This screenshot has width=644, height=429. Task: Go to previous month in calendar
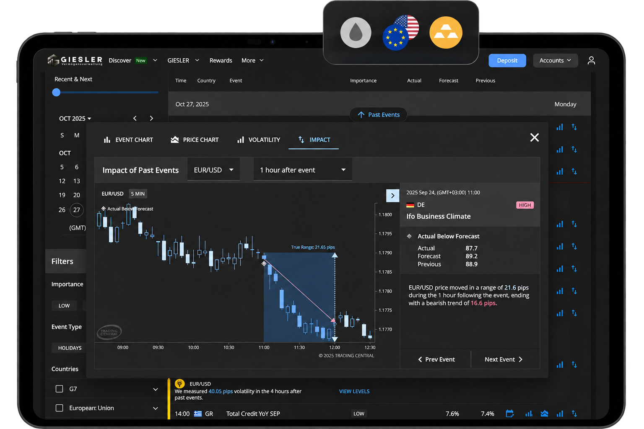tap(135, 119)
